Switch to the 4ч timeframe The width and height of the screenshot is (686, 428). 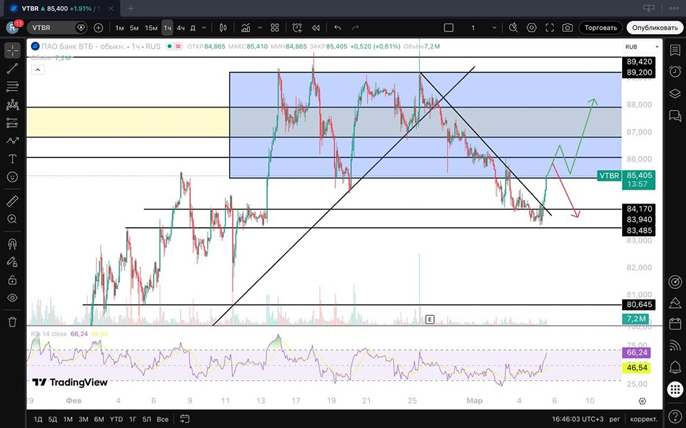coord(180,27)
